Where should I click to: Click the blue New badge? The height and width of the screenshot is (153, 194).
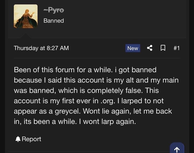coord(133,48)
